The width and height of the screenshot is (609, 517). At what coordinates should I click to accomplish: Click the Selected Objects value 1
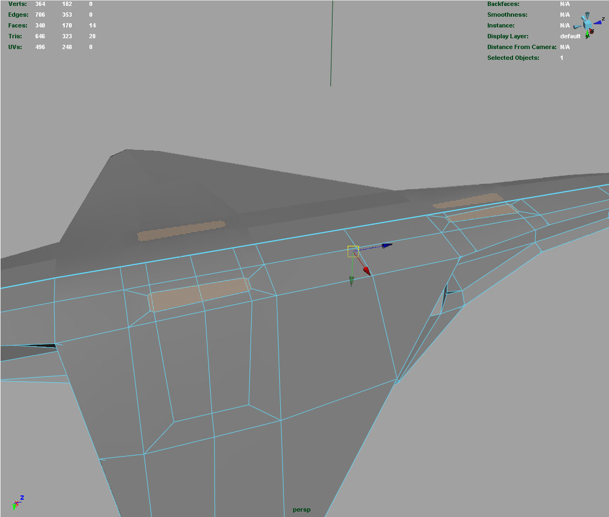(x=562, y=58)
